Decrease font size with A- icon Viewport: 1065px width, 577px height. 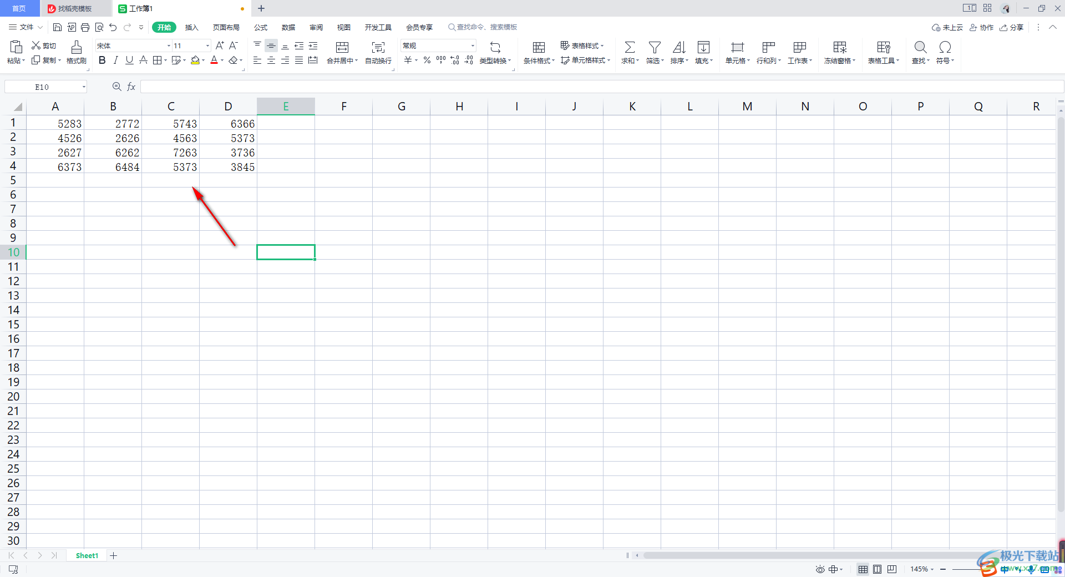point(234,45)
